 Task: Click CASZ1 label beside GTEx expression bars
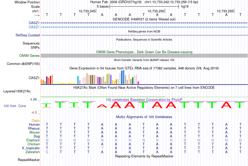coord(34,78)
